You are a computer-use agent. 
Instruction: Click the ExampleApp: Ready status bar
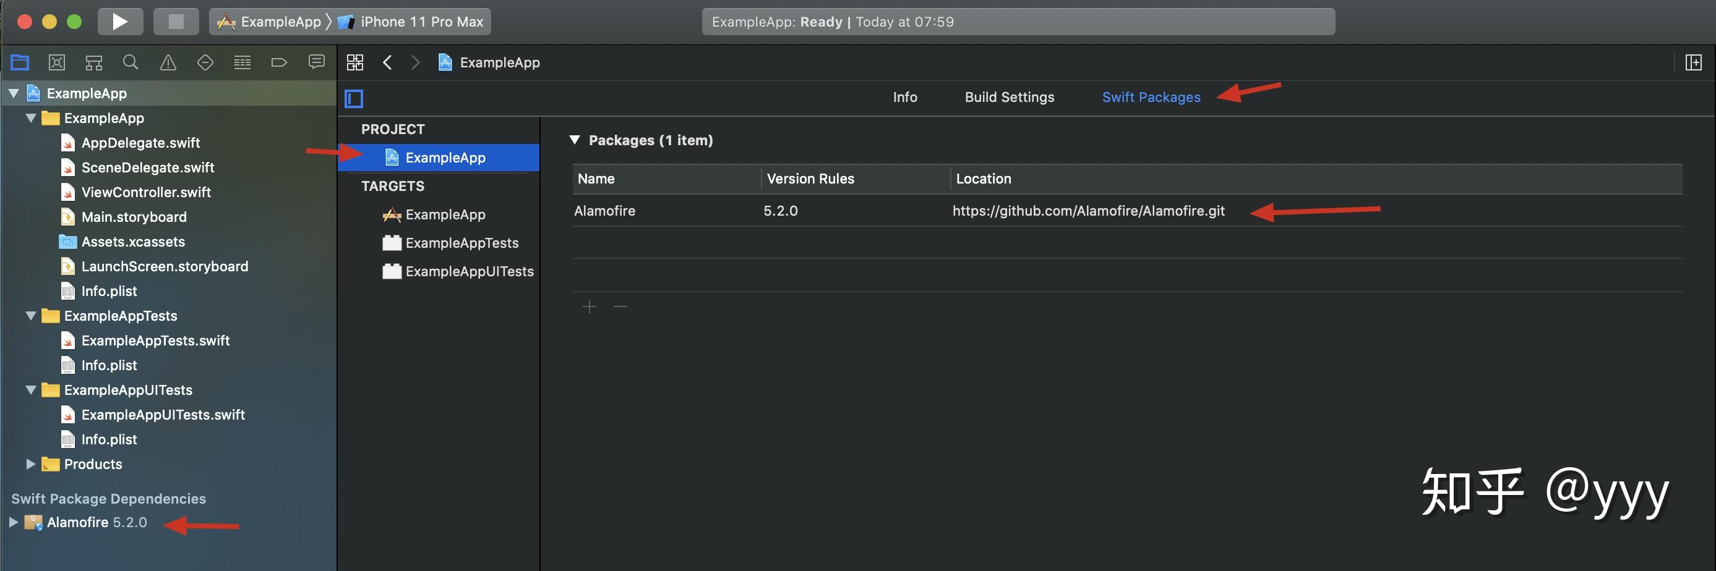1018,21
